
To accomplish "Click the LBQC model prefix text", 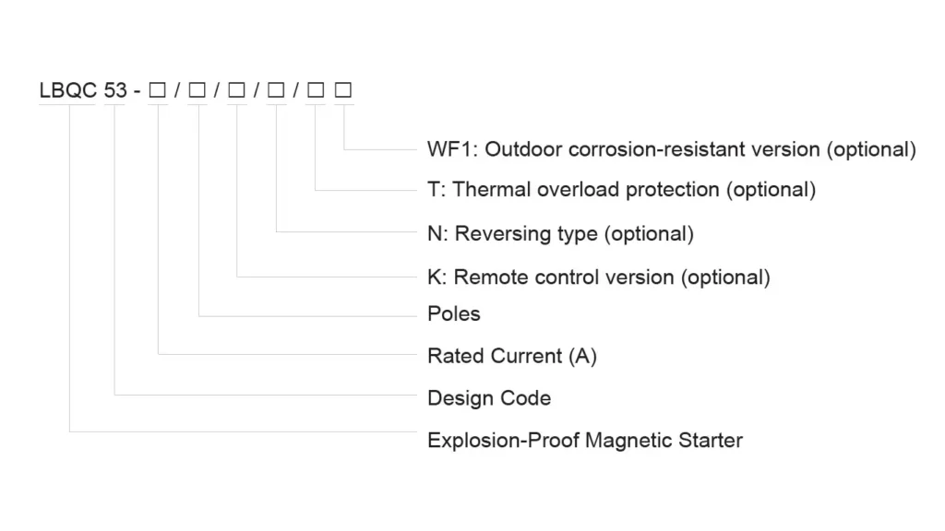I will (66, 91).
